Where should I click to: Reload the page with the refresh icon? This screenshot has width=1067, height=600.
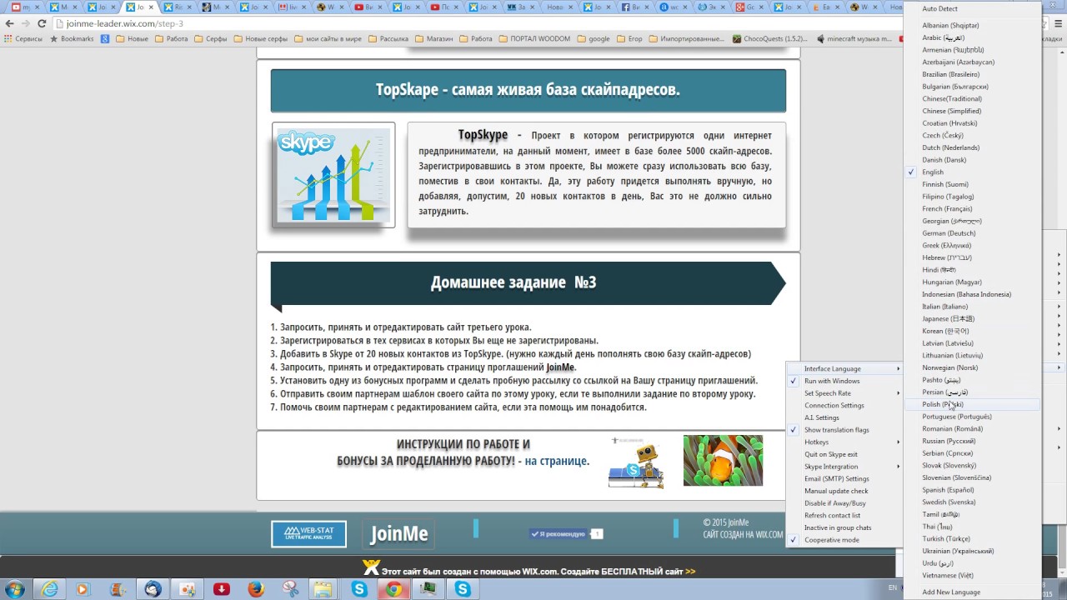[x=42, y=23]
